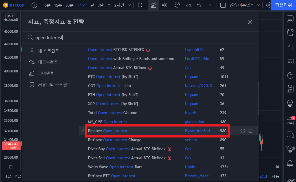This screenshot has width=296, height=182.
Task: Open the hotlists panel icon
Action: (x=290, y=75)
